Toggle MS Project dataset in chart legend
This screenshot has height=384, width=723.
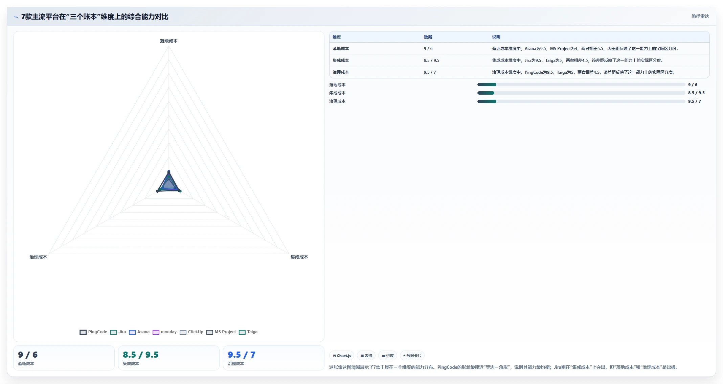[221, 332]
